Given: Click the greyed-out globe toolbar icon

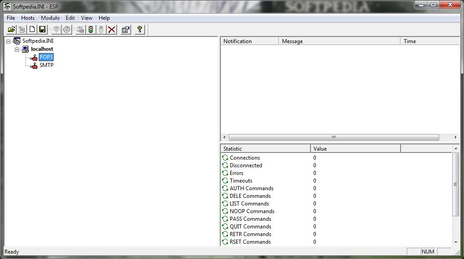Looking at the screenshot, I should click(67, 30).
